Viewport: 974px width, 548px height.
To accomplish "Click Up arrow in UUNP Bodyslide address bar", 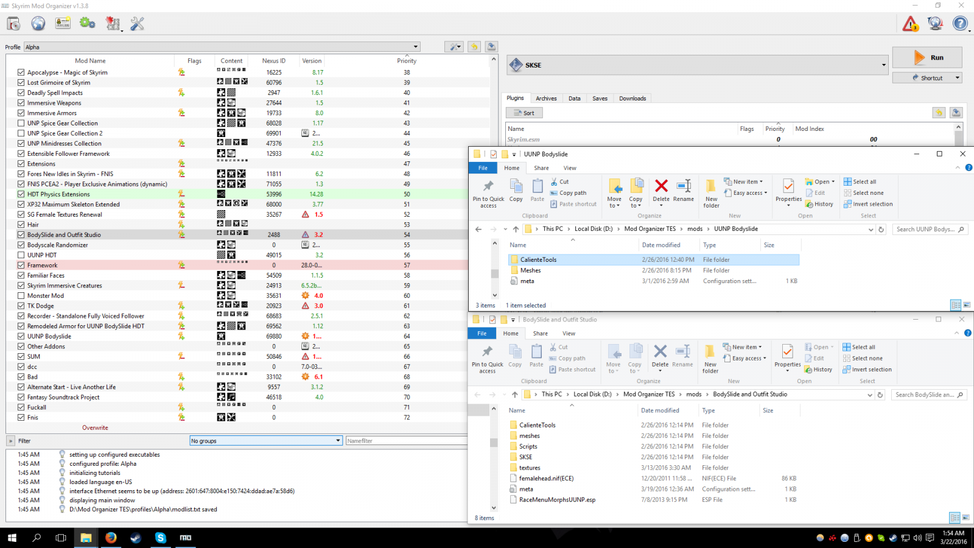I will pyautogui.click(x=516, y=230).
